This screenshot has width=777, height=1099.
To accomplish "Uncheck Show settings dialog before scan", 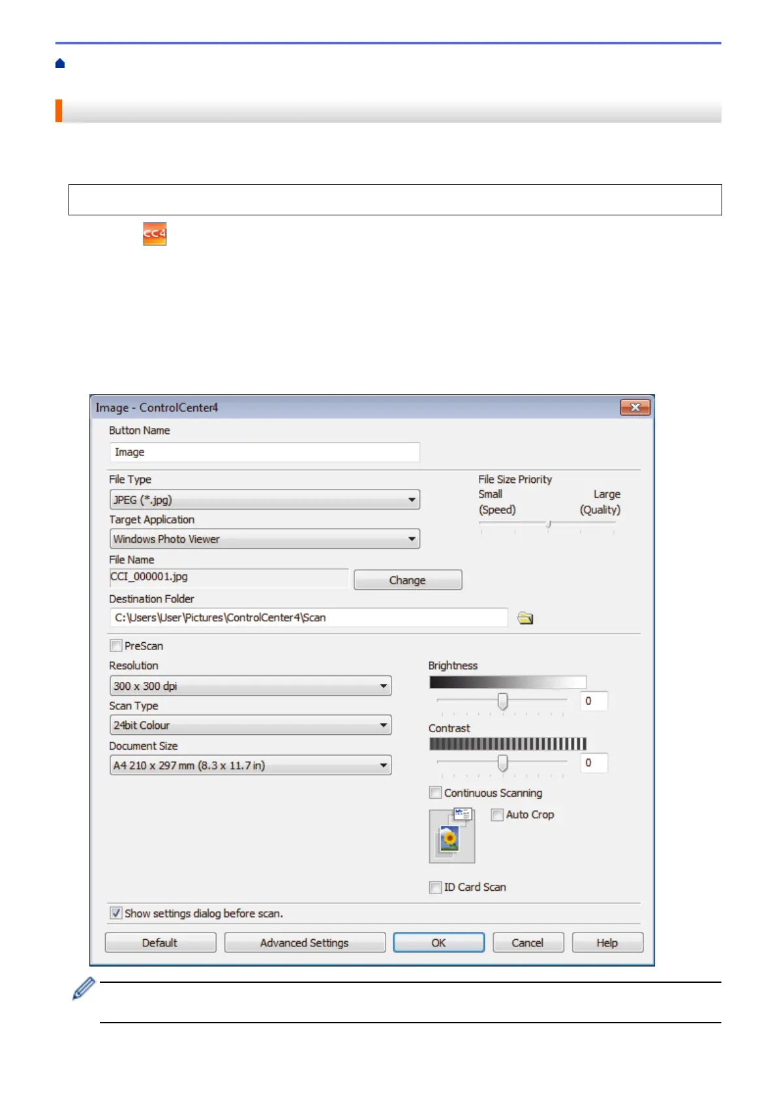I will pos(116,913).
